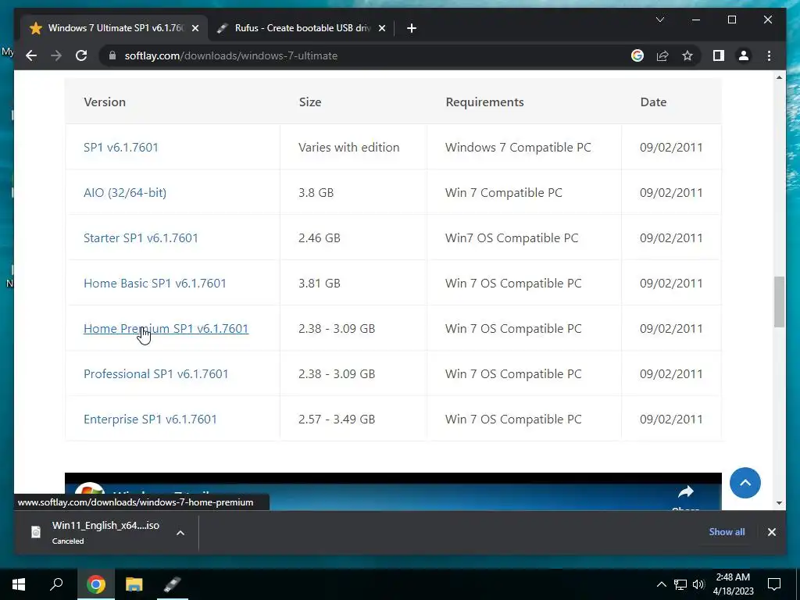
Task: Open the SP1 v6.1.7601 link
Action: pyautogui.click(x=121, y=148)
